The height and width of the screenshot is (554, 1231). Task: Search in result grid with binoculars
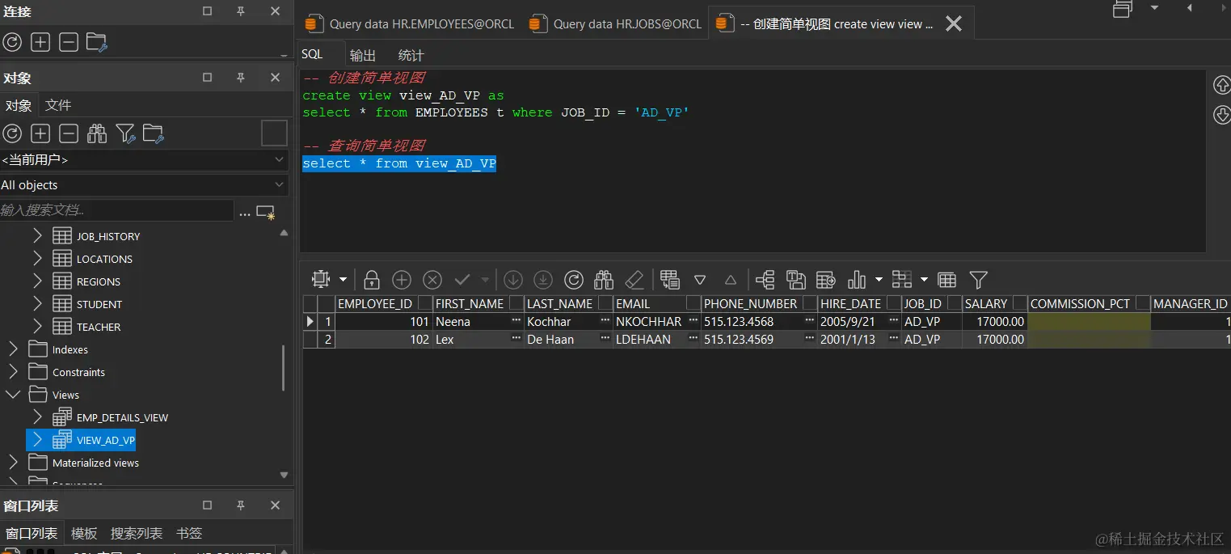604,280
